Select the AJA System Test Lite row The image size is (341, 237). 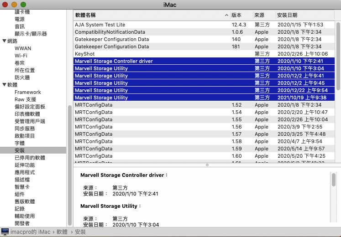coord(204,25)
